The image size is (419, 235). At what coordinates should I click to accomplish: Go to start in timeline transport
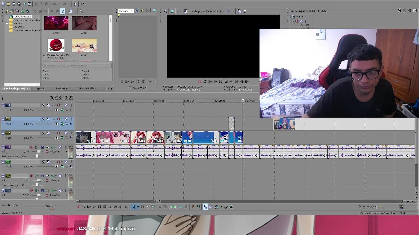[x=110, y=207]
